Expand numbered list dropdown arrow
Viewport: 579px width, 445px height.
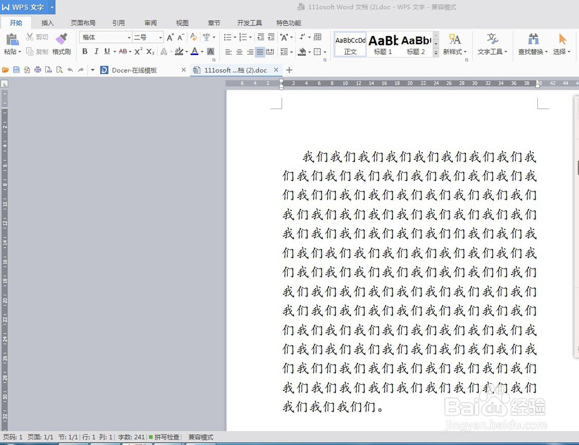coord(250,37)
